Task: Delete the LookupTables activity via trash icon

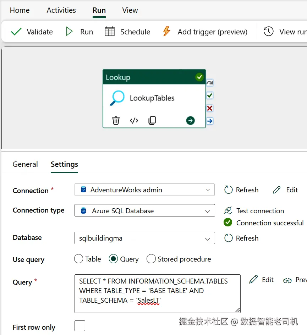Action: 116,121
